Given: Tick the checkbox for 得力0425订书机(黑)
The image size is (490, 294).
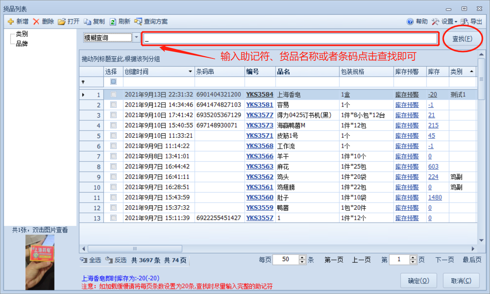Looking at the screenshot, I should coord(113,115).
